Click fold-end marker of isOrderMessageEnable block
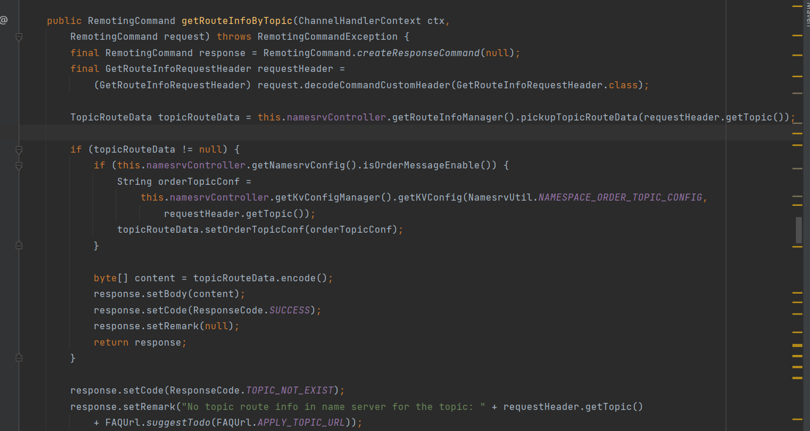 point(19,246)
